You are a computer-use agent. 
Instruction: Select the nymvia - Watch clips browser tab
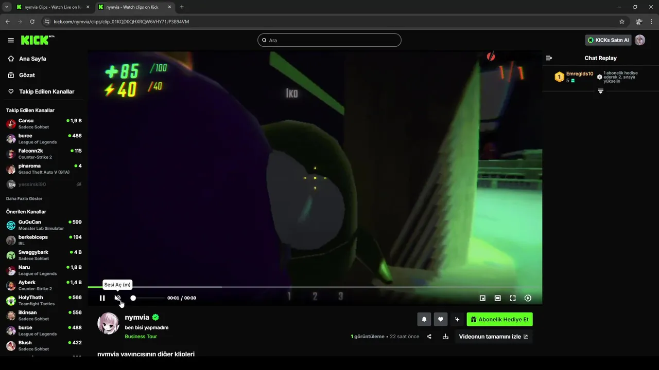click(134, 7)
